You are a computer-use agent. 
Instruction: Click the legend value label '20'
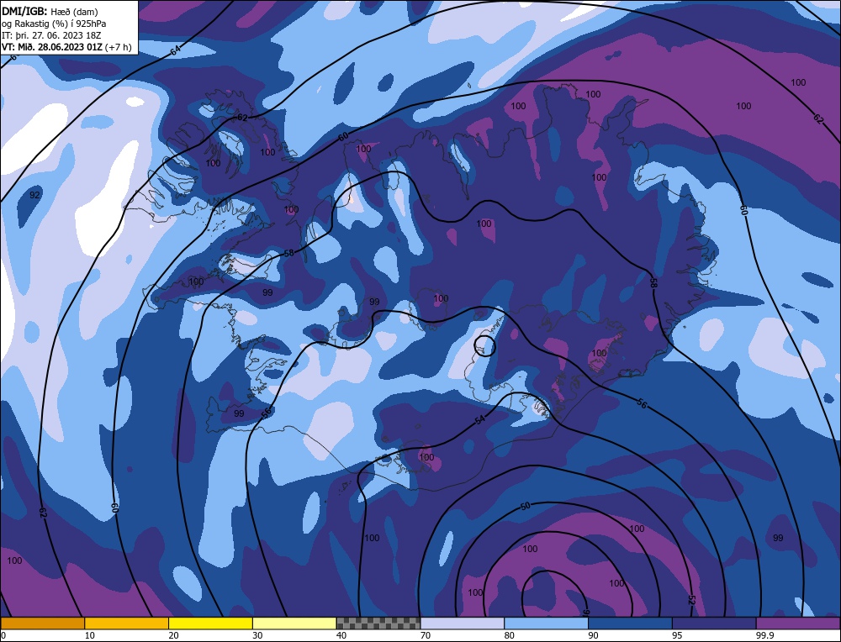tap(174, 635)
